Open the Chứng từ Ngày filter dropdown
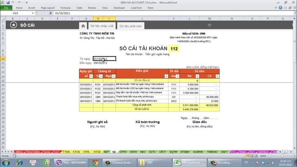Image resolution: width=297 pixels, height=167 pixels. coord(114,76)
